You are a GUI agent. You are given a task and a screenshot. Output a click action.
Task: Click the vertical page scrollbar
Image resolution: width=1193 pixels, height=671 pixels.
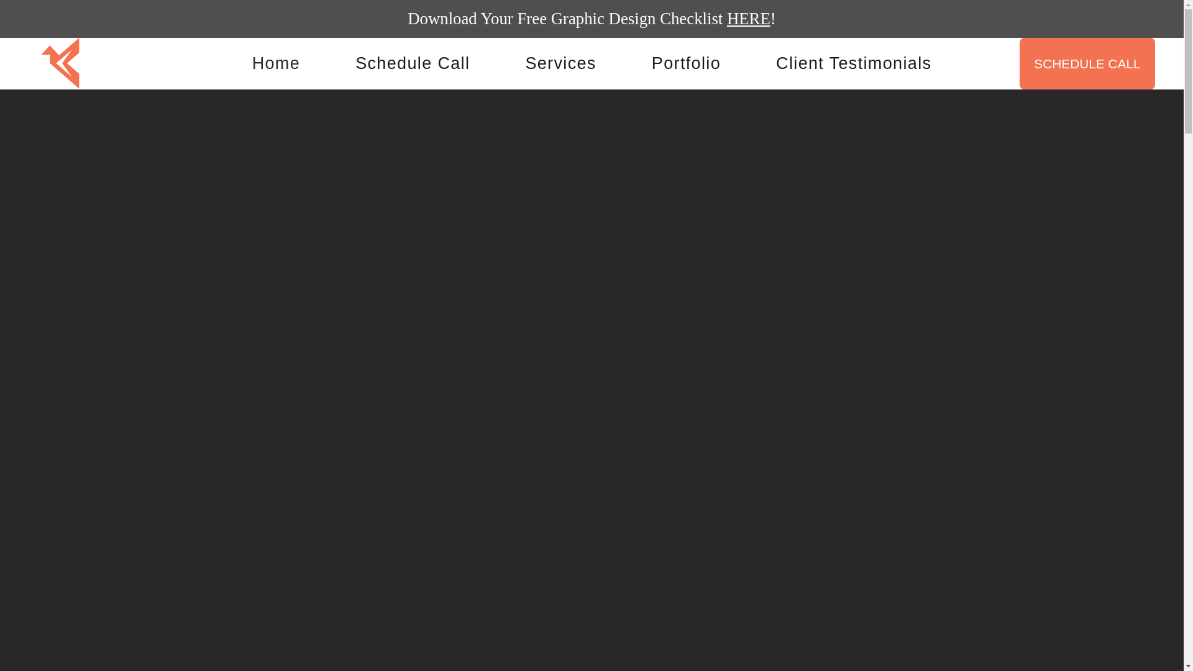1188,335
